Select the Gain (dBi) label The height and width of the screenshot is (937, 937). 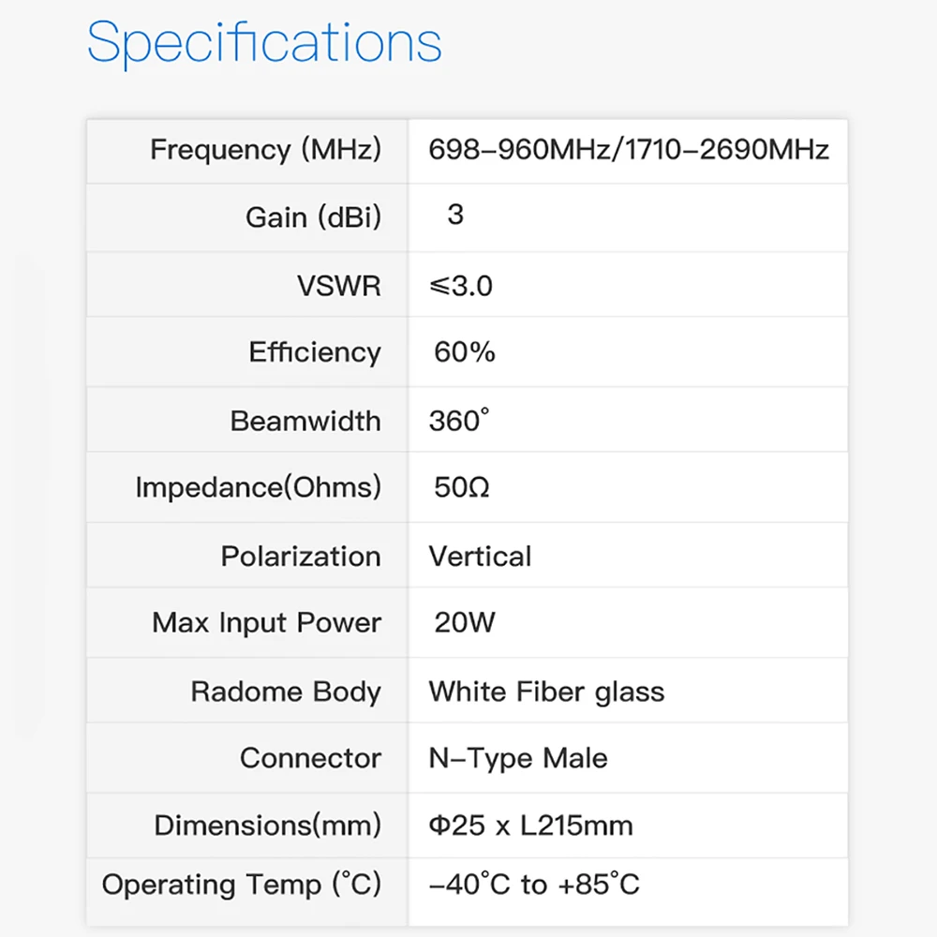pos(313,217)
